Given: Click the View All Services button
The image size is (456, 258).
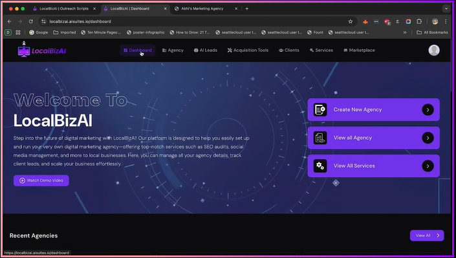Looking at the screenshot, I should [373, 166].
